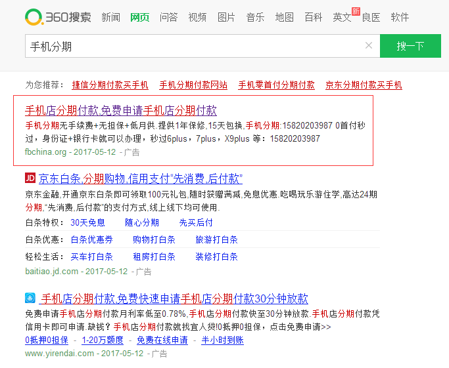Click the 租房打白条 sublink
The image size is (449, 368).
pyautogui.click(x=154, y=256)
